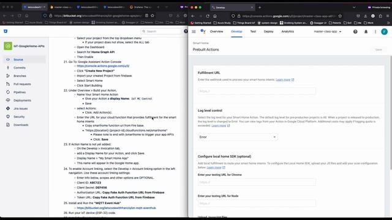
Task: Focus testing URL for Chrome field
Action: [257, 182]
